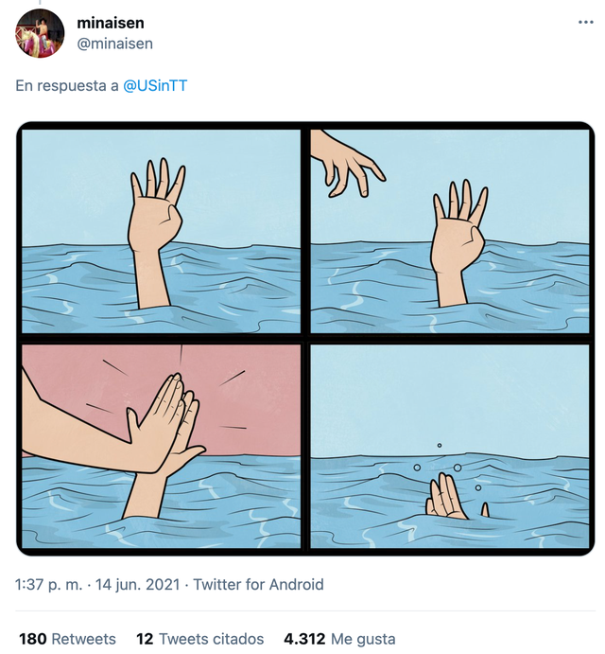Click the minaisen display name

[111, 23]
